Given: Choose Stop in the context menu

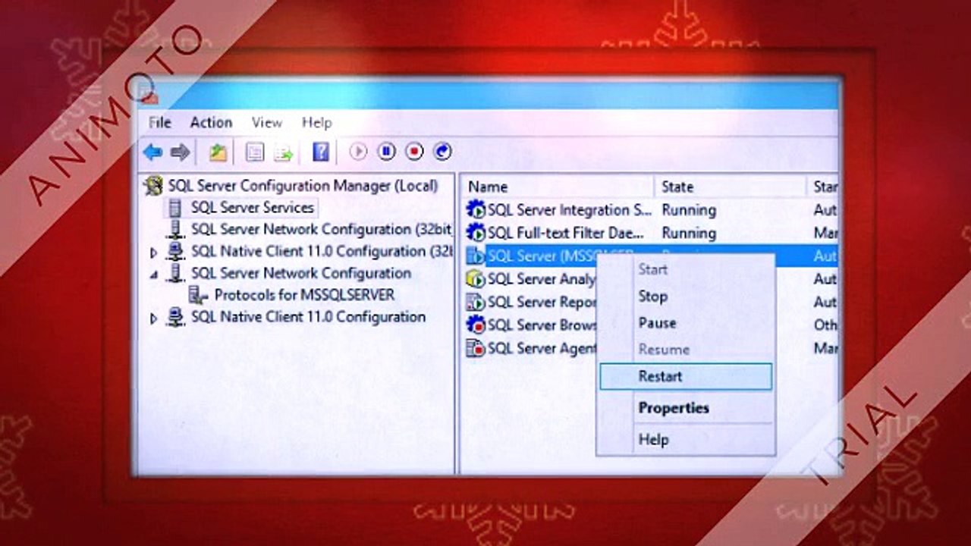Looking at the screenshot, I should (686, 297).
